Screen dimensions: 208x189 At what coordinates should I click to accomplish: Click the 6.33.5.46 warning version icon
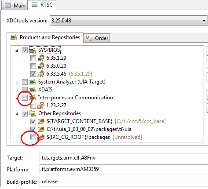[41, 74]
